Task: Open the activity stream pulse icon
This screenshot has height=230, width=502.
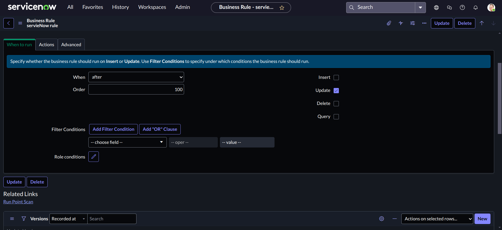Action: pos(401,23)
